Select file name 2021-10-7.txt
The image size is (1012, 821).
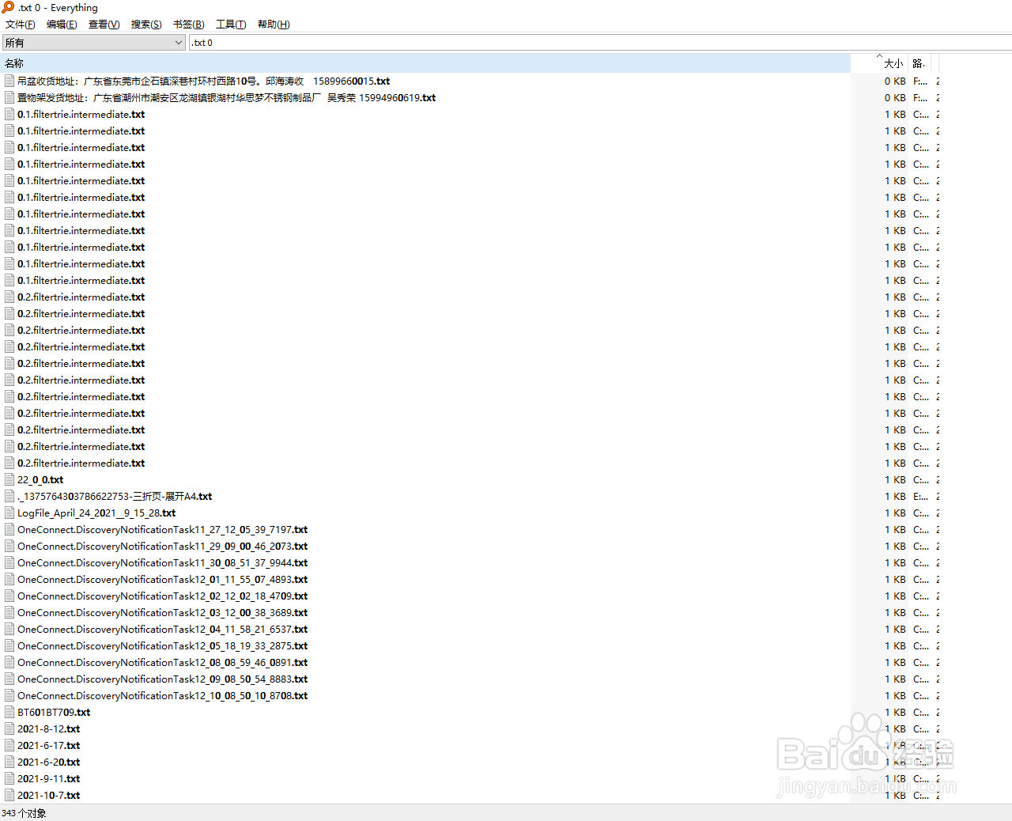(49, 796)
